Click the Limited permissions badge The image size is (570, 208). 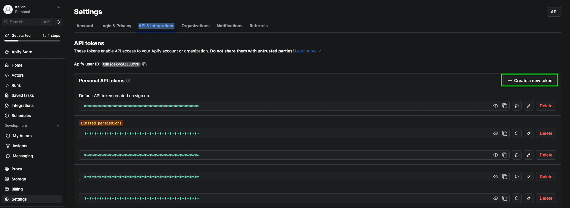[x=101, y=123]
